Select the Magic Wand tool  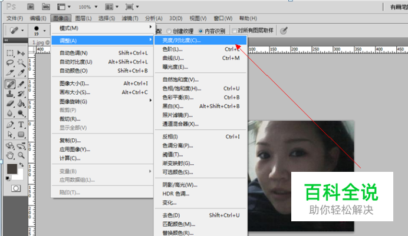[21, 63]
